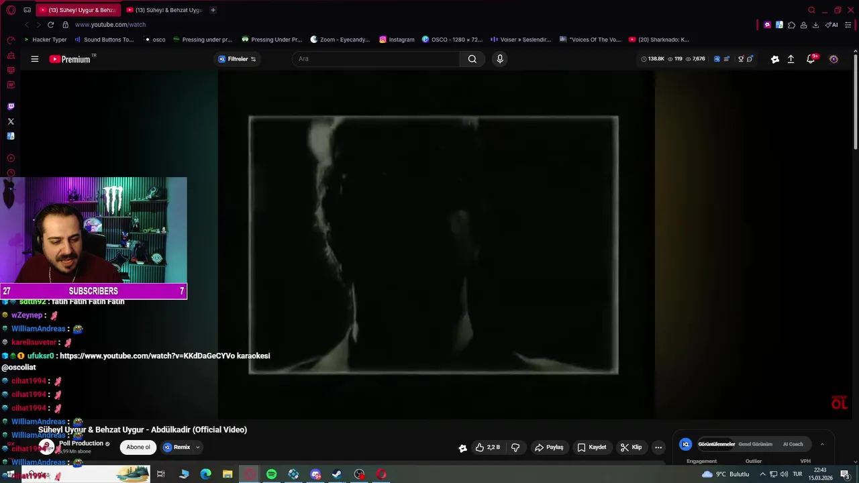Focus the YouTube Ara search box

[x=376, y=59]
